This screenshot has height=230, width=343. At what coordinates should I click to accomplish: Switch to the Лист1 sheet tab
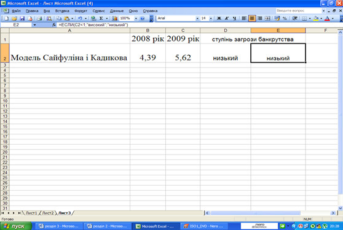pos(31,213)
